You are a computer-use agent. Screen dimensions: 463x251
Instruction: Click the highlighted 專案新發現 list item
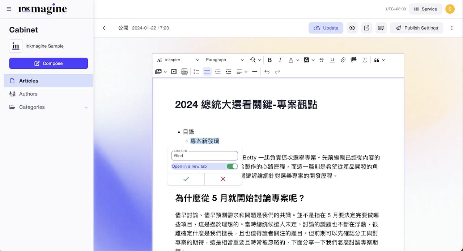tap(205, 141)
